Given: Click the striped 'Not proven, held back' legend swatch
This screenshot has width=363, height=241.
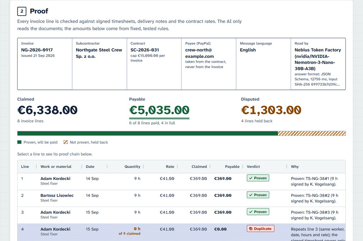Looking at the screenshot, I should click(66, 142).
